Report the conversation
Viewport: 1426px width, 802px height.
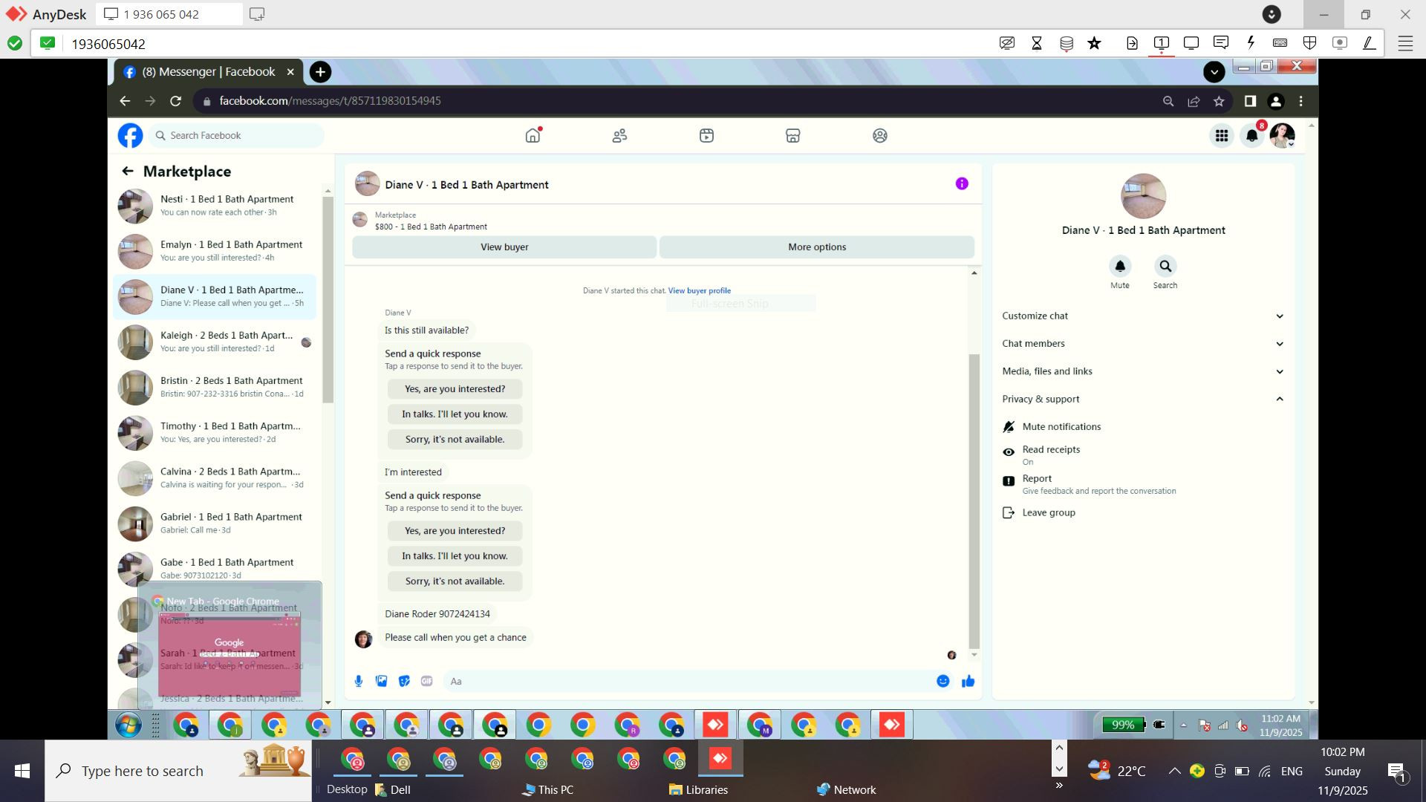pyautogui.click(x=1090, y=484)
